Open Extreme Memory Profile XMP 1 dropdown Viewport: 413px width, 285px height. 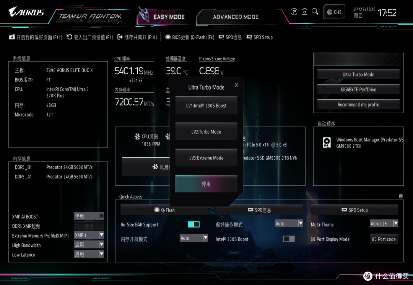click(x=89, y=235)
